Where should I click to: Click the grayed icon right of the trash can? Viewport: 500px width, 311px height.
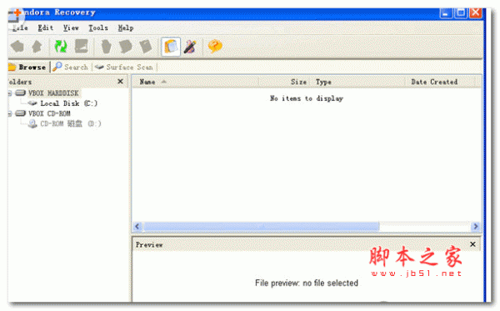(125, 47)
